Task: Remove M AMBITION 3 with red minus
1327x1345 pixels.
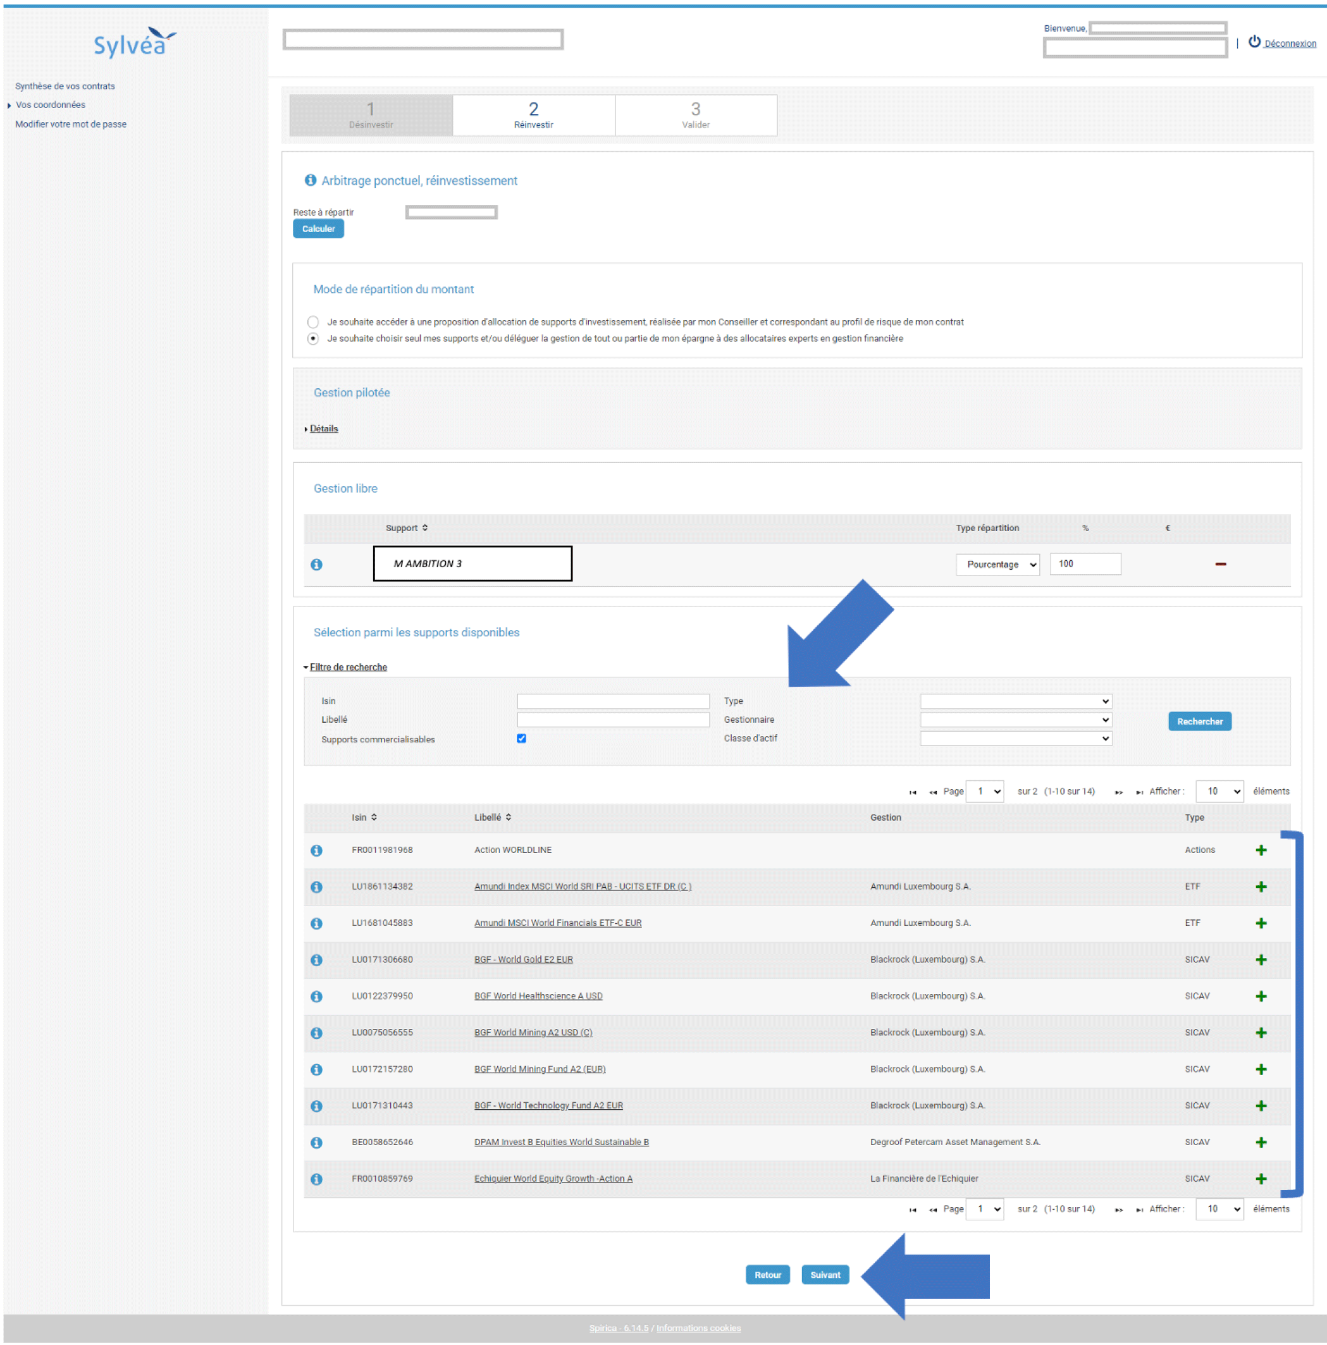Action: pos(1221,564)
